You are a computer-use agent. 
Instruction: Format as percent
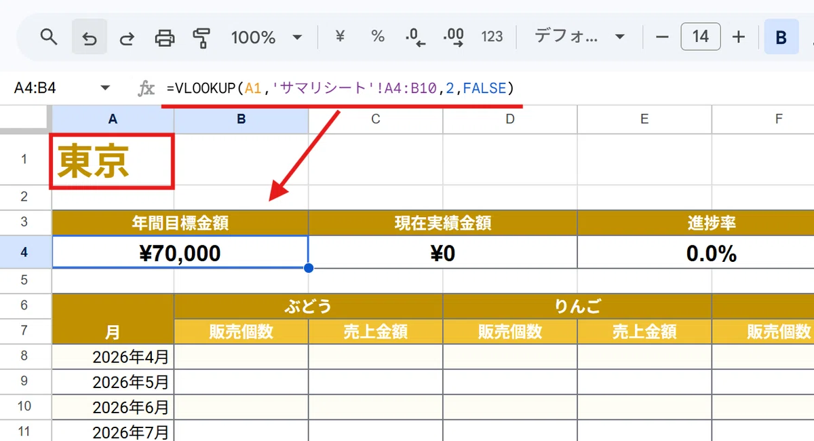click(x=378, y=37)
